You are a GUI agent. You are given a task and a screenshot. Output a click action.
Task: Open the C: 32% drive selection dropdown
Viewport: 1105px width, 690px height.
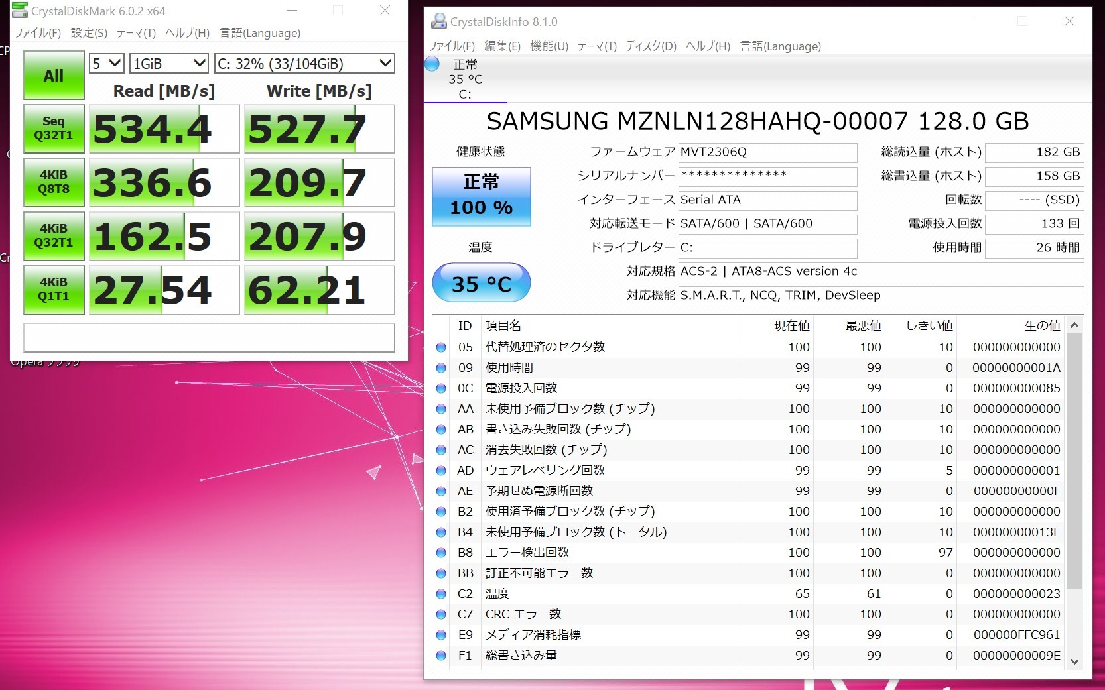[x=304, y=64]
